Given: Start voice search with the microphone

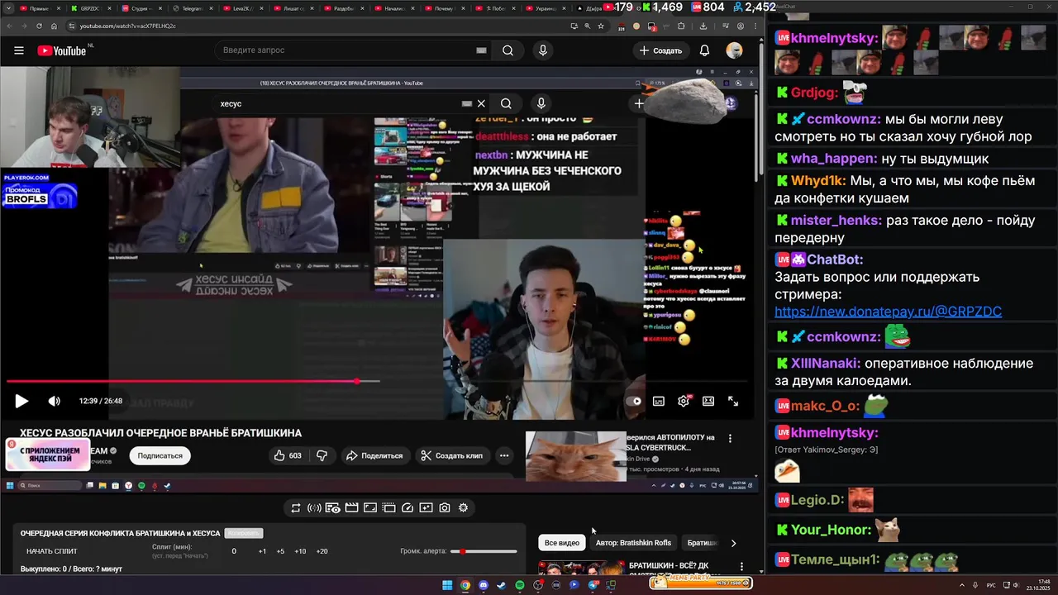Looking at the screenshot, I should (543, 50).
